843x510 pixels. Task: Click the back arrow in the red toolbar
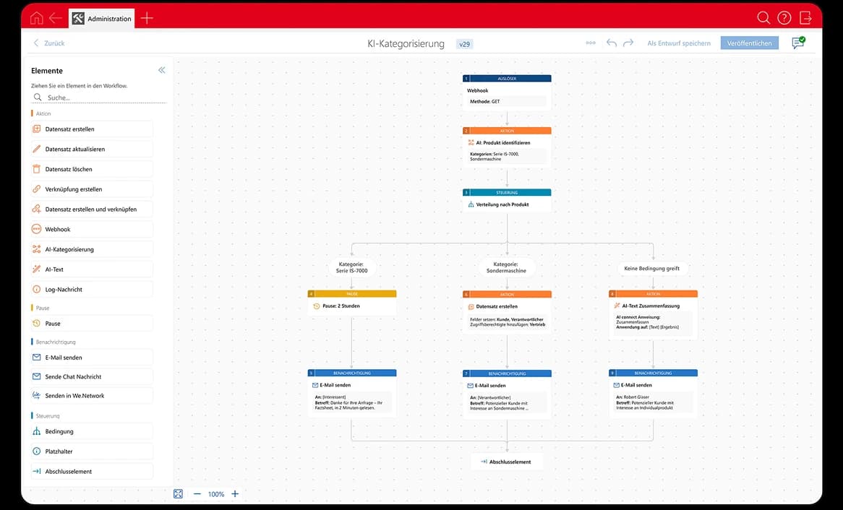(x=56, y=17)
